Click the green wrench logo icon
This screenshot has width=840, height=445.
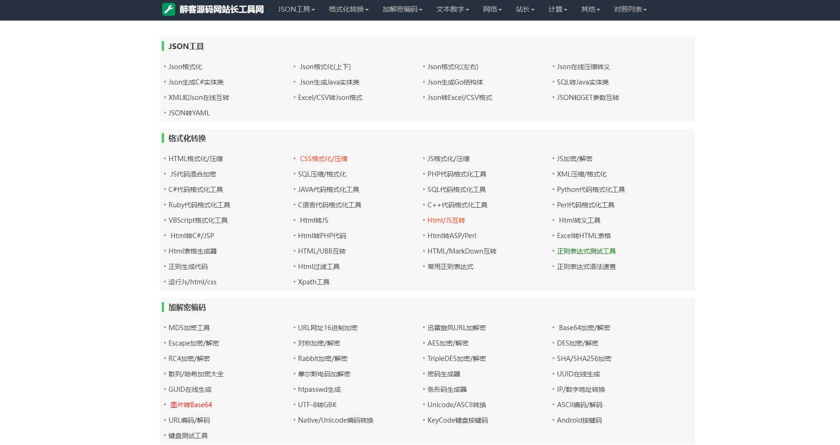tap(168, 9)
